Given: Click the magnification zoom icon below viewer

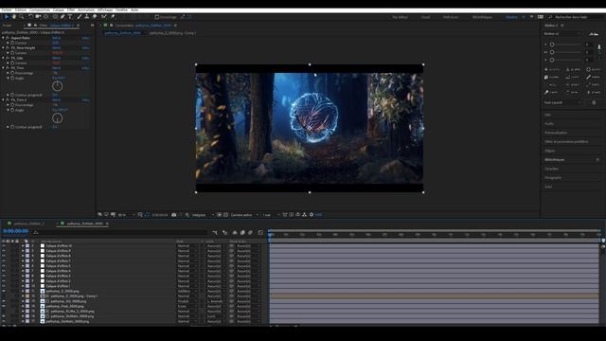Looking at the screenshot, I should coord(140,215).
